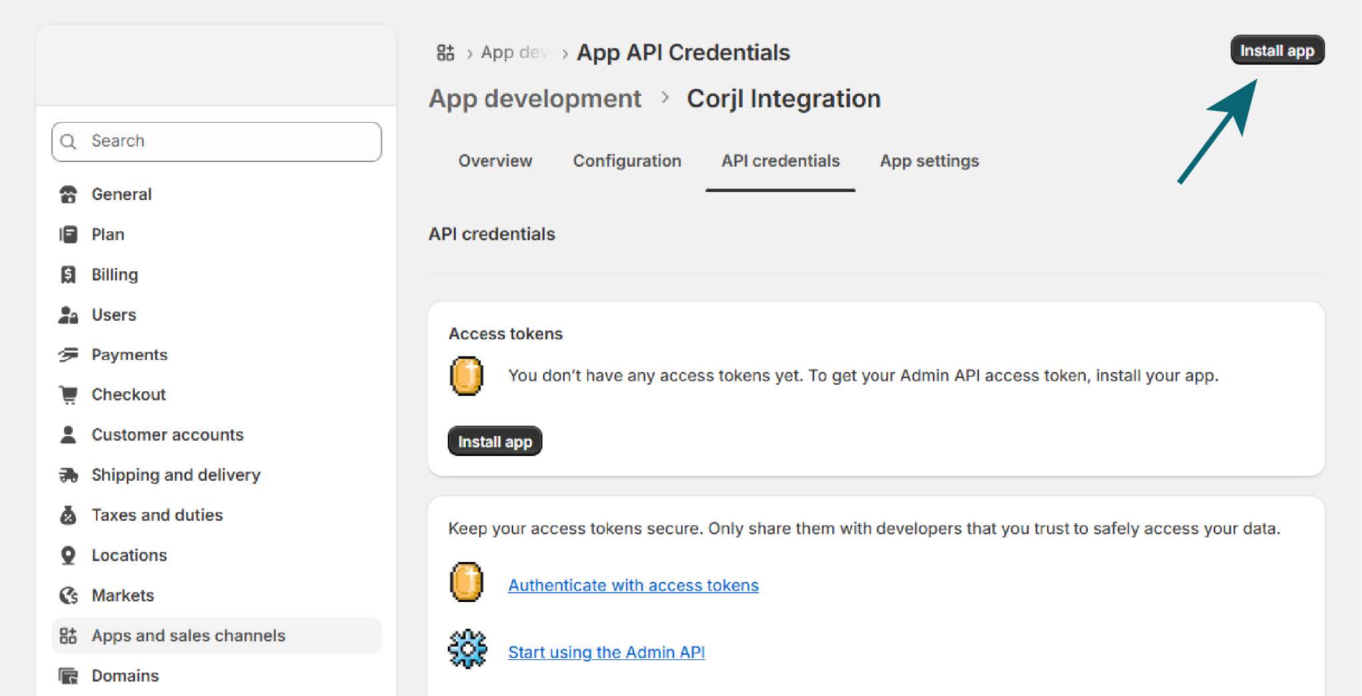Click the Apps and sales channels icon
Screen dimensions: 1362x696
click(x=68, y=635)
